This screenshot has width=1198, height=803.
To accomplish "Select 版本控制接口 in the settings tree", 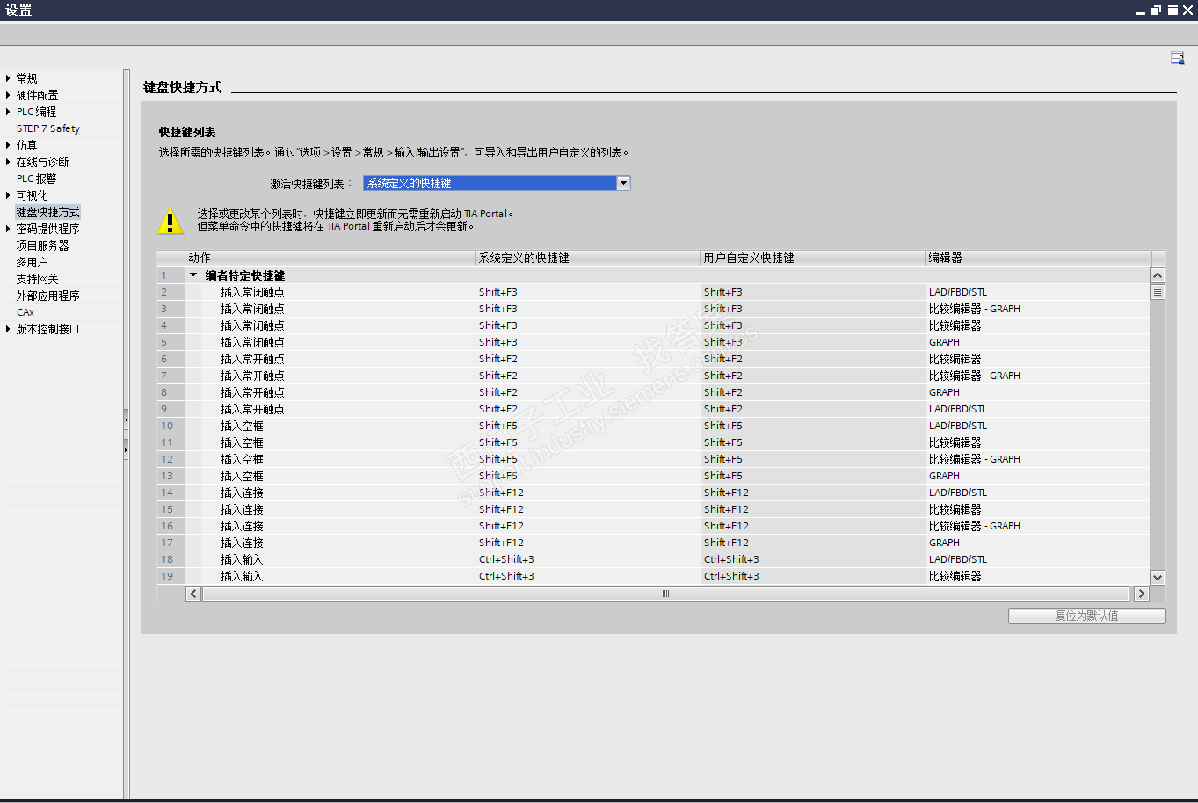I will click(x=47, y=329).
